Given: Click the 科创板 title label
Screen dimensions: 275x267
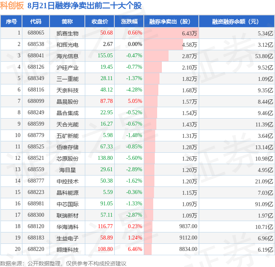Looking at the screenshot, I should [x=12, y=5].
